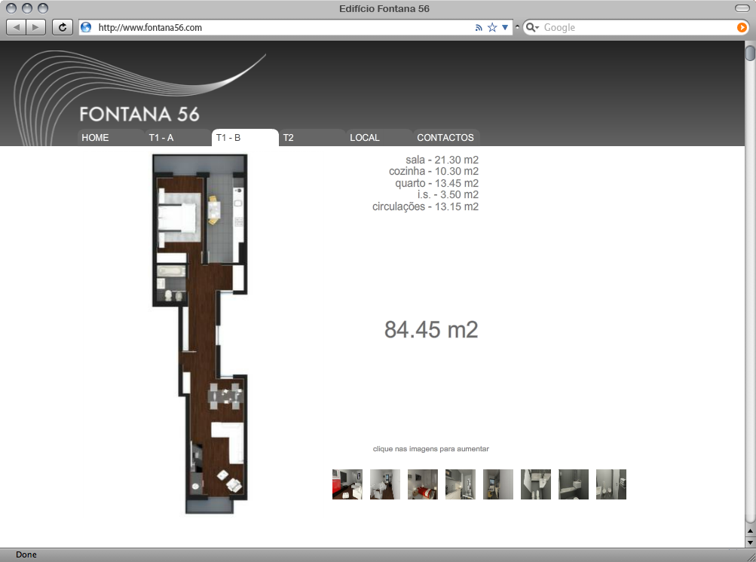The height and width of the screenshot is (562, 756).
Task: Open the T2 tab
Action: point(312,137)
